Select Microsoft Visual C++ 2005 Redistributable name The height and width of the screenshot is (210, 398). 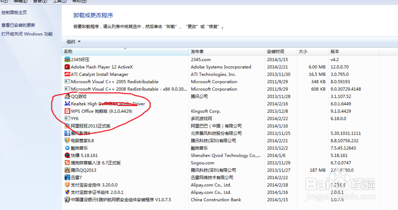[115, 81]
